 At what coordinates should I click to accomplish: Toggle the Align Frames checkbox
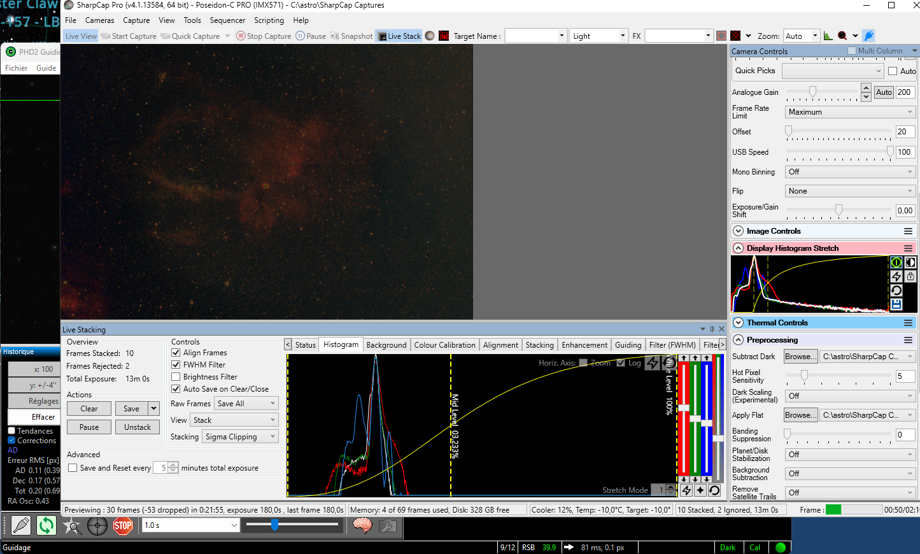176,352
